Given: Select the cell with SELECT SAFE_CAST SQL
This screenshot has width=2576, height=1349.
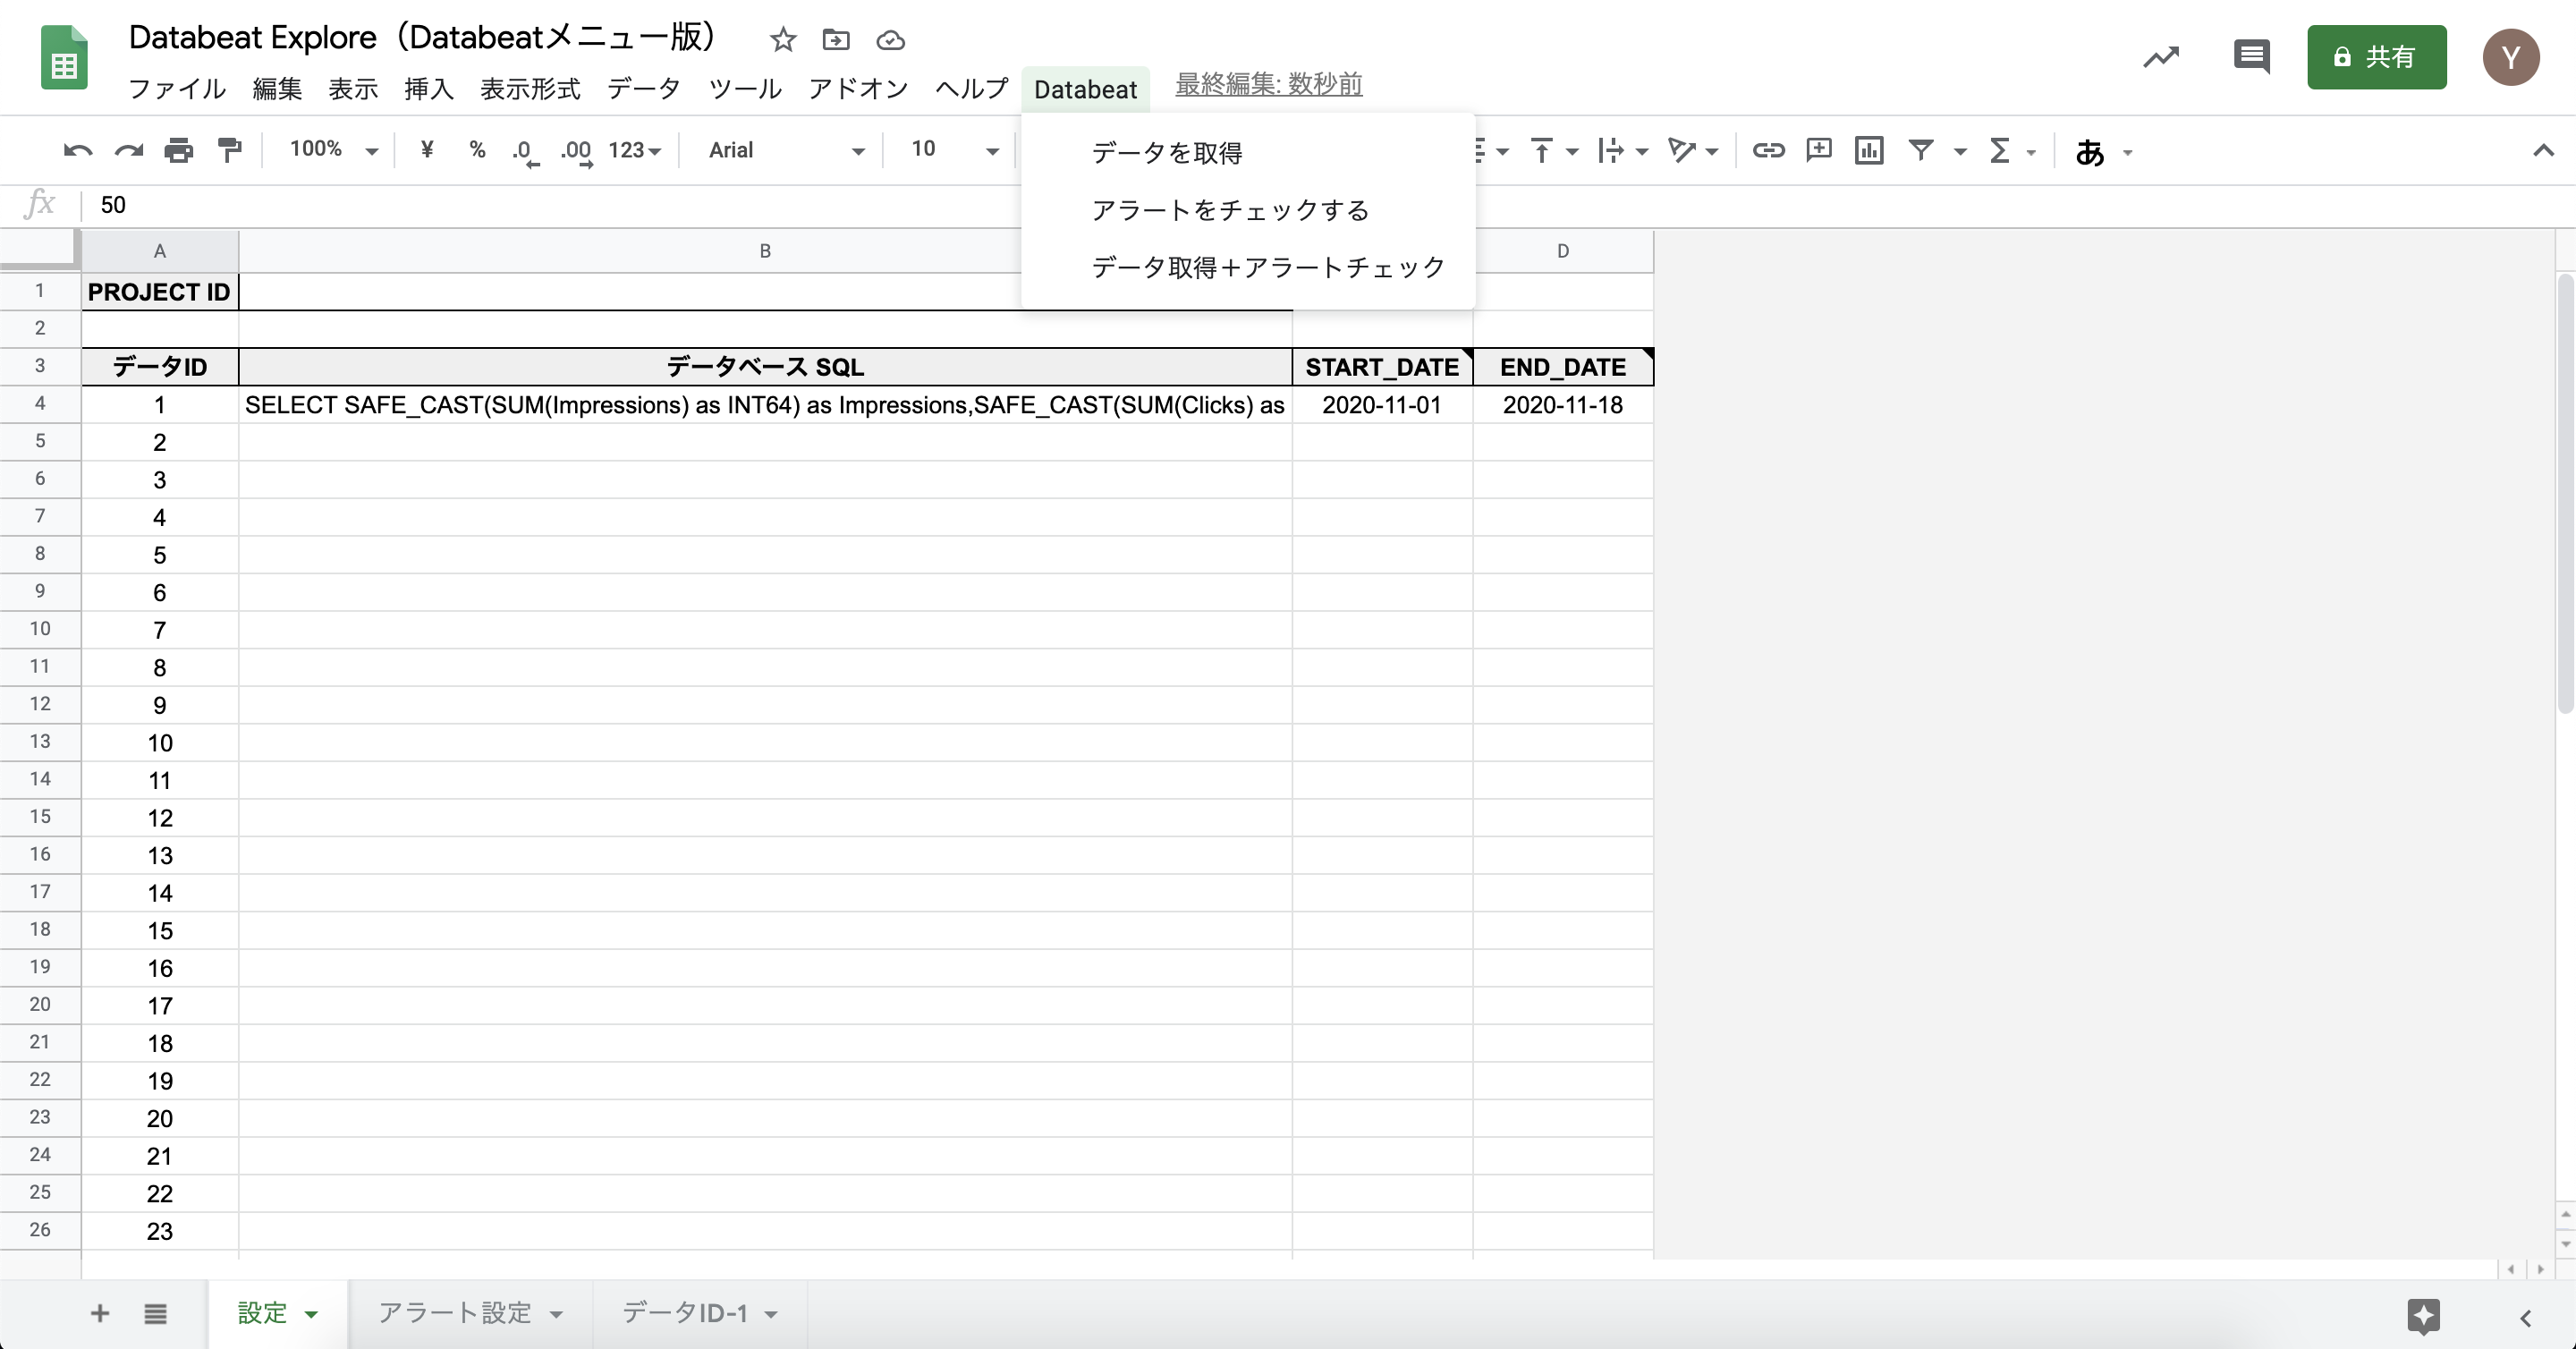Looking at the screenshot, I should point(765,405).
